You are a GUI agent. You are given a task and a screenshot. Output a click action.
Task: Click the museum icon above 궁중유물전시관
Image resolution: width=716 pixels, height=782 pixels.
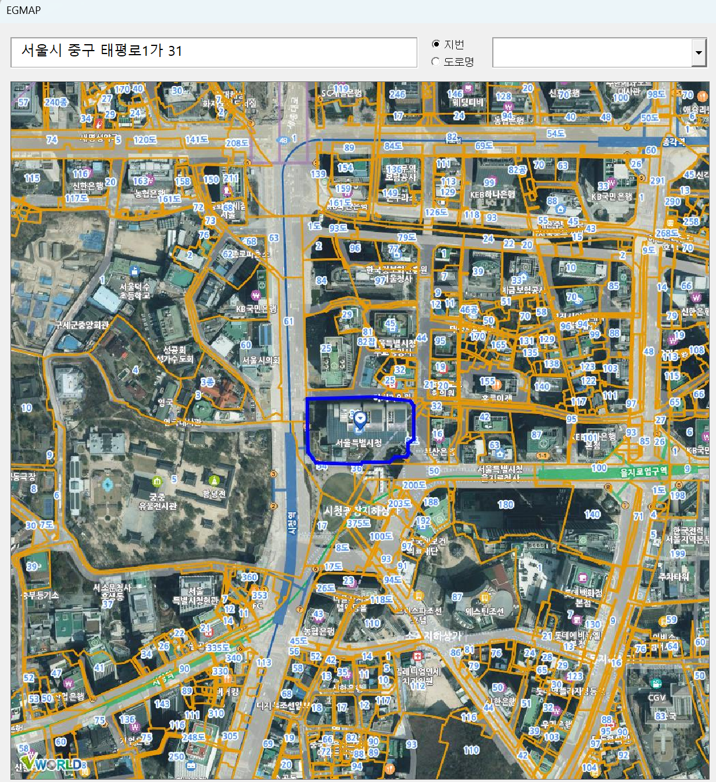point(157,482)
